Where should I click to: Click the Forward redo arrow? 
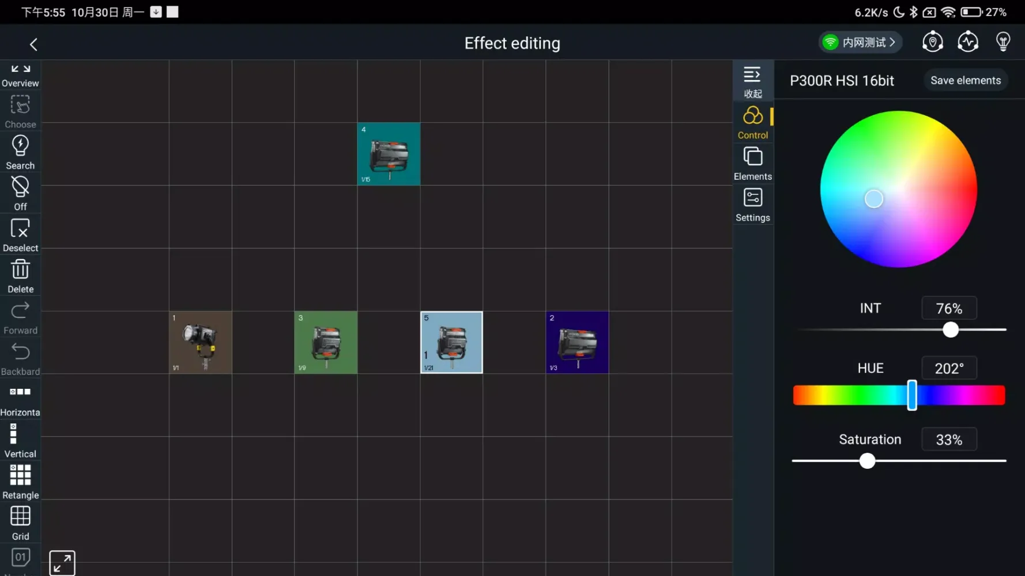(x=20, y=318)
